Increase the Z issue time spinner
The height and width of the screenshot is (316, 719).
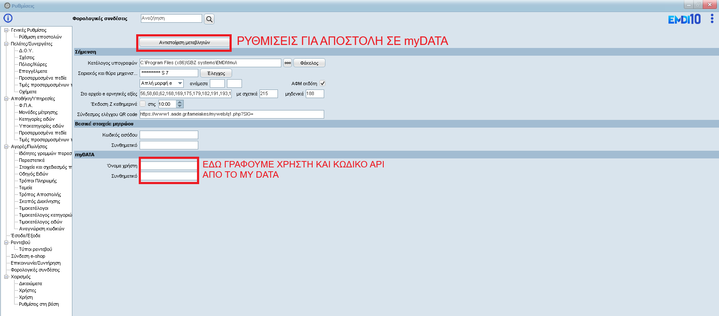180,102
